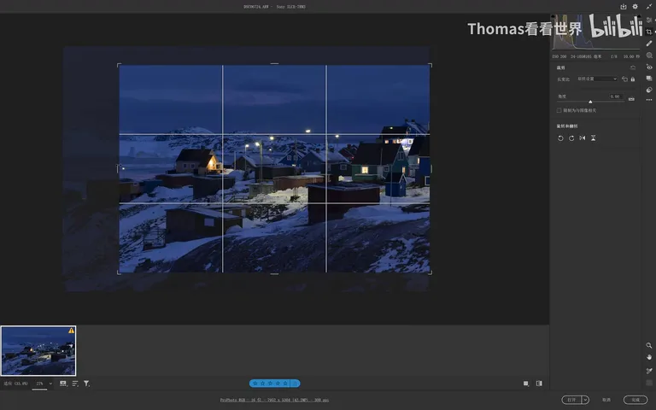Toggle before/after comparison view icon
656x410 pixels.
point(539,384)
